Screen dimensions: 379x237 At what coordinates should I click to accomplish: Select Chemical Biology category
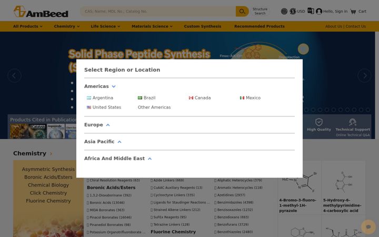pyautogui.click(x=48, y=185)
